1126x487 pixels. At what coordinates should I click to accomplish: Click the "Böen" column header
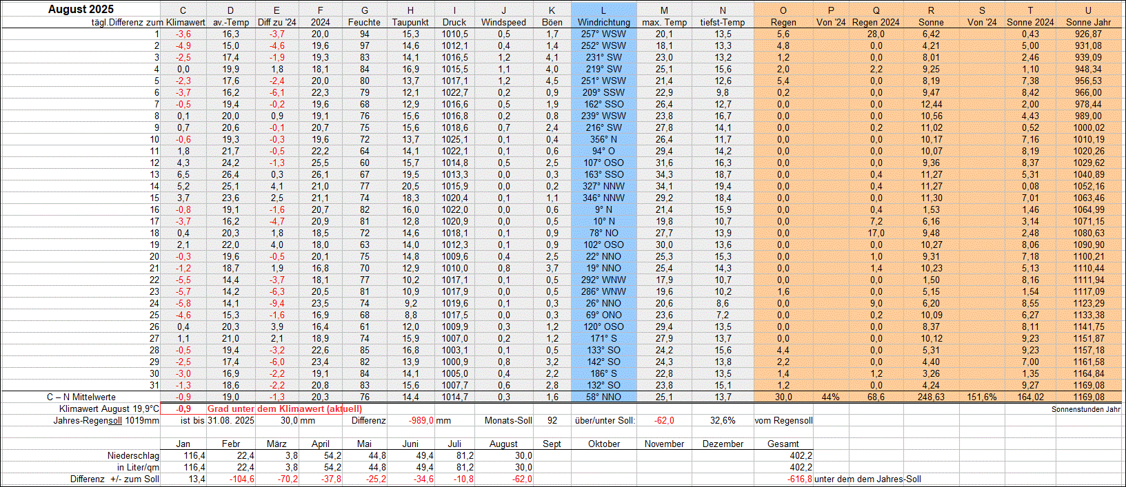(x=552, y=22)
